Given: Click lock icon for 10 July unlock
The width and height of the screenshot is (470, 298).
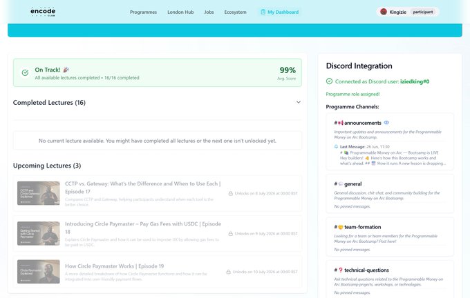Looking at the screenshot, I should coord(228,272).
